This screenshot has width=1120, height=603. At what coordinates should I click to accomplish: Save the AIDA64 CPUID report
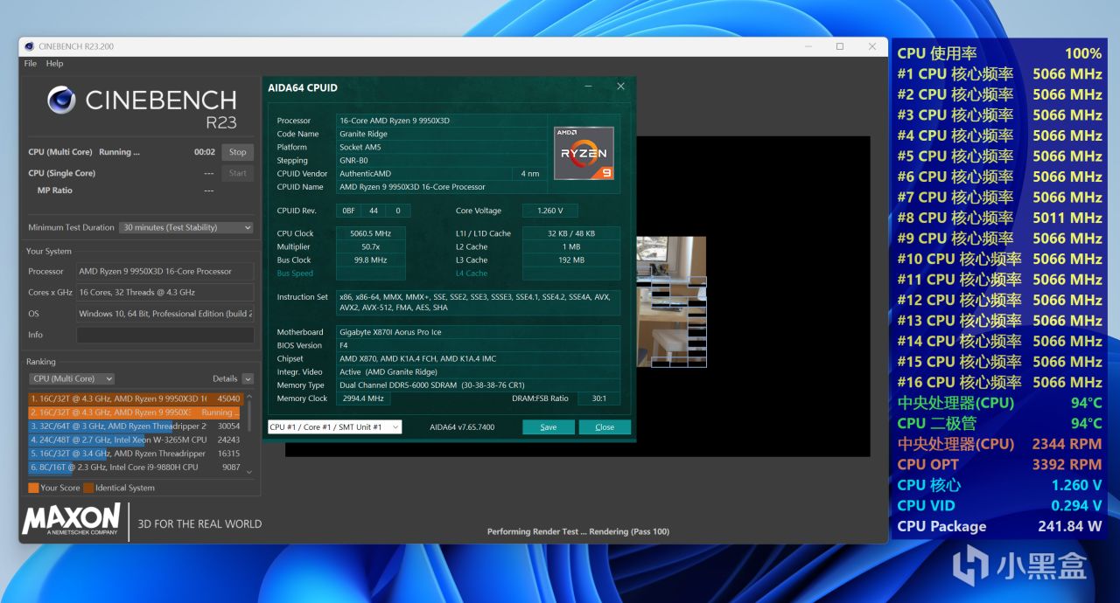point(549,427)
